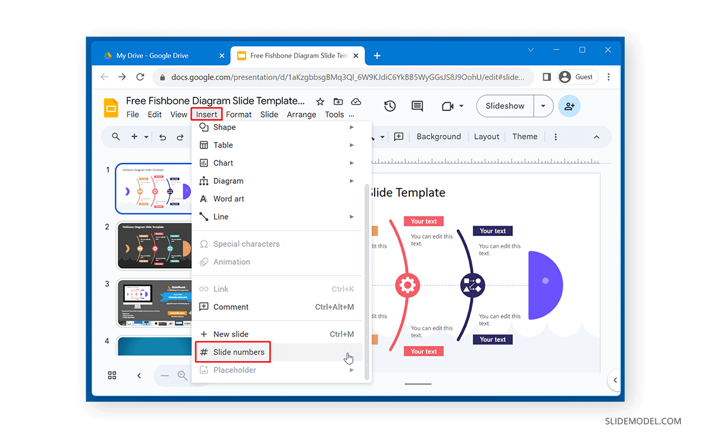The image size is (710, 439).
Task: Move presentation to a folder
Action: point(338,102)
